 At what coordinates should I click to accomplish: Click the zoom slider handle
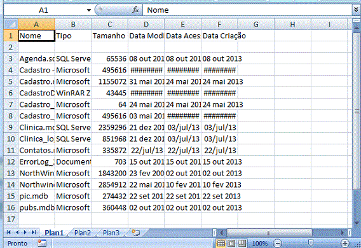tap(311, 243)
